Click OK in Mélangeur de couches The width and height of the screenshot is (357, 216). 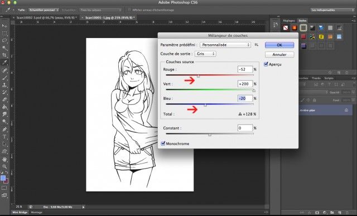click(279, 45)
